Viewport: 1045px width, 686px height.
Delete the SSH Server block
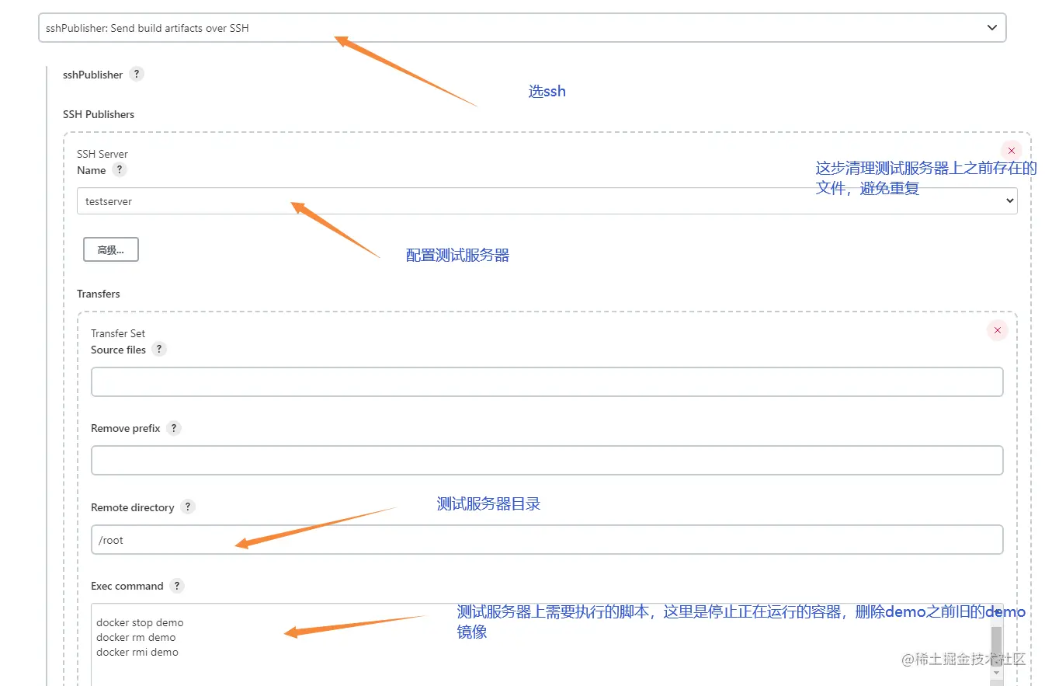1011,151
